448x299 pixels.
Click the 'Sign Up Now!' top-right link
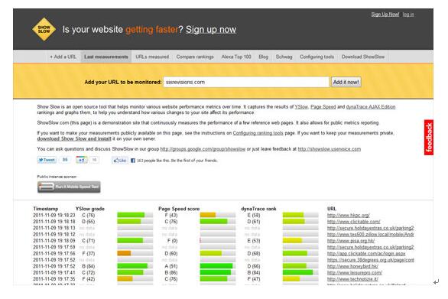click(385, 15)
